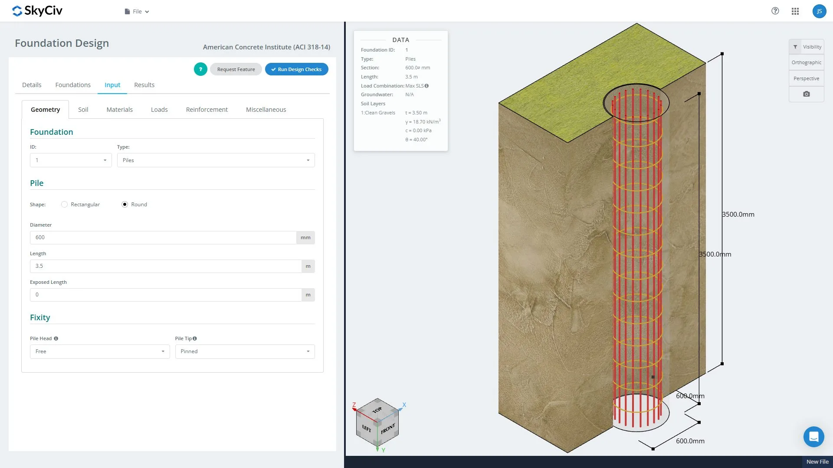Click the teal help button beside Request Feature
833x468 pixels.
200,69
